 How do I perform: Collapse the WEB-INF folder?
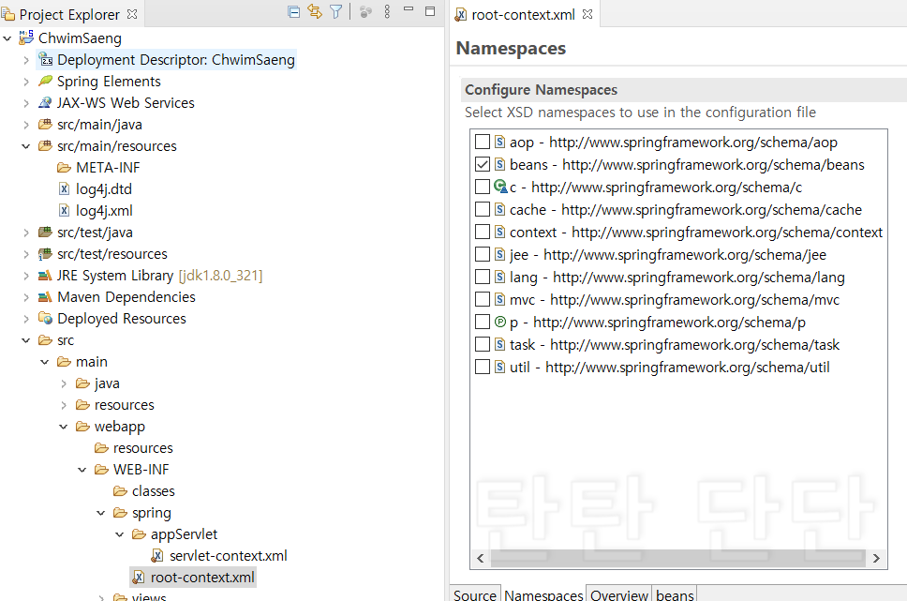coord(82,470)
